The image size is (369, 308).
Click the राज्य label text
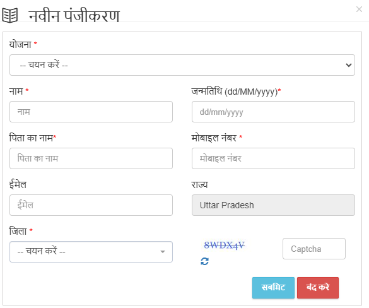tap(199, 185)
